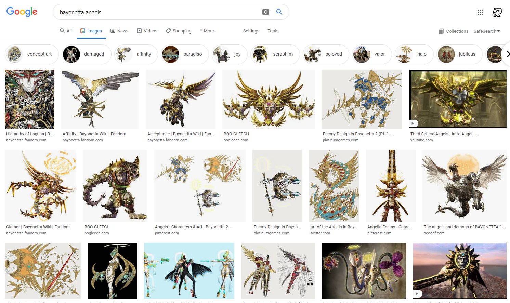This screenshot has height=303, width=510.
Task: Click the youtube.com source text
Action: coord(421,140)
